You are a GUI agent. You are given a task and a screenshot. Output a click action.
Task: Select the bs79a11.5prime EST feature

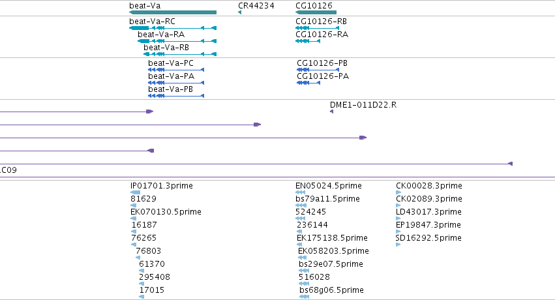tap(301, 205)
